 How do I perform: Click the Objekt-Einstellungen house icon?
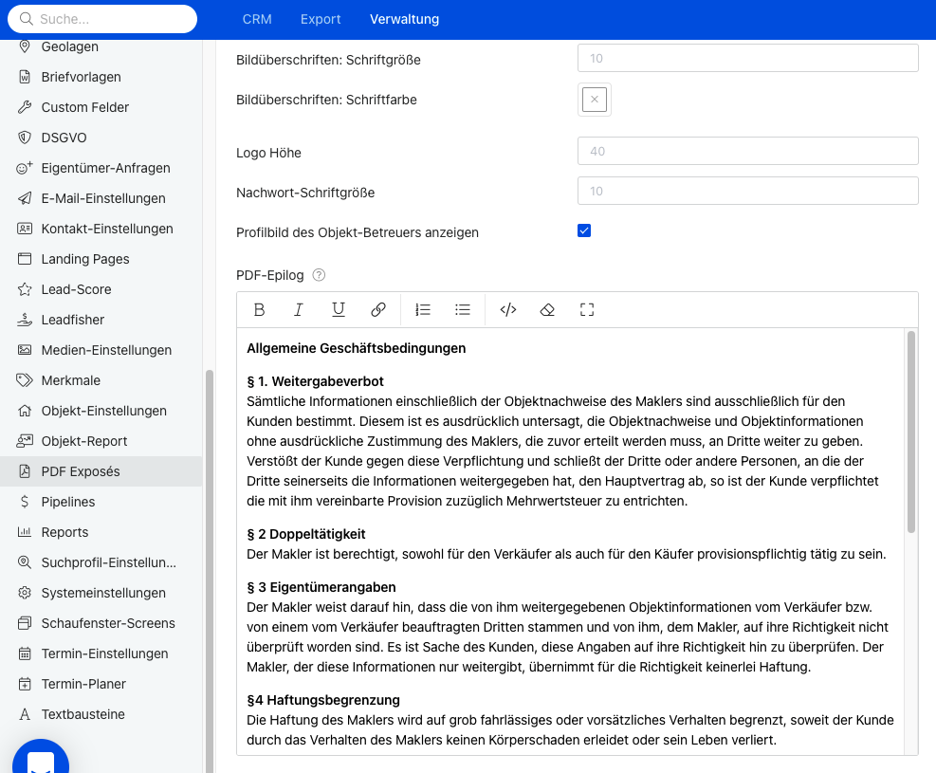[x=25, y=412]
